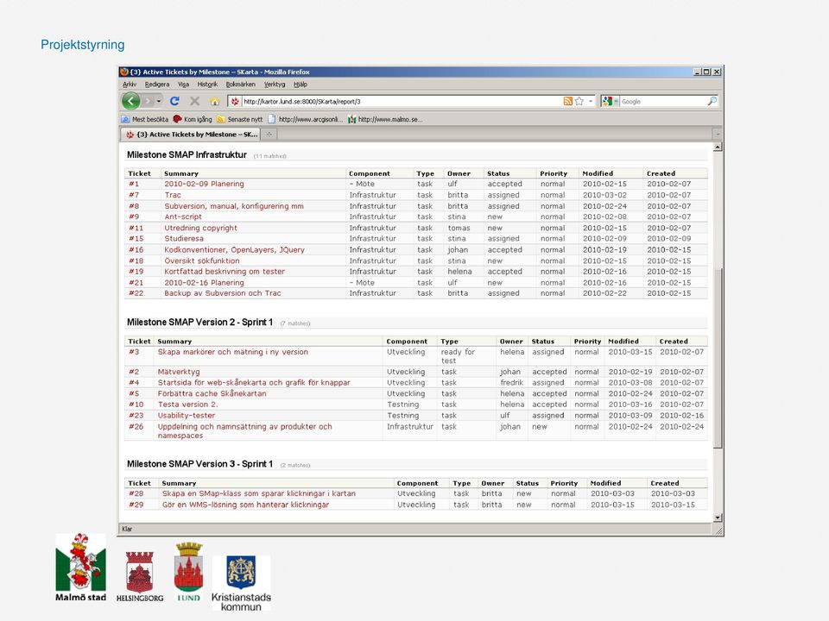This screenshot has width=829, height=621.
Task: Click the scrollbar down arrow
Action: pos(718,517)
